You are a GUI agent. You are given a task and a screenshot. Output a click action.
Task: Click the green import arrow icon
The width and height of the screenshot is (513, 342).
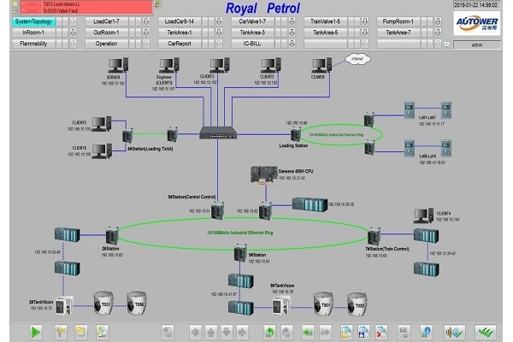tap(308, 333)
